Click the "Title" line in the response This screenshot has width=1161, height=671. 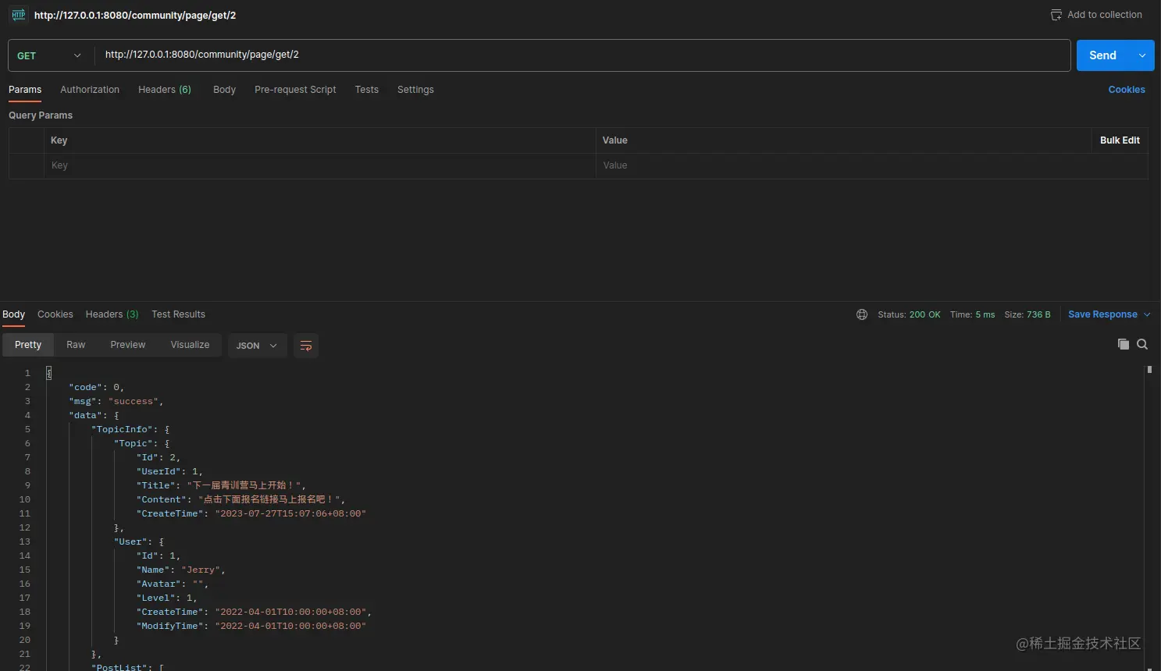pos(221,485)
